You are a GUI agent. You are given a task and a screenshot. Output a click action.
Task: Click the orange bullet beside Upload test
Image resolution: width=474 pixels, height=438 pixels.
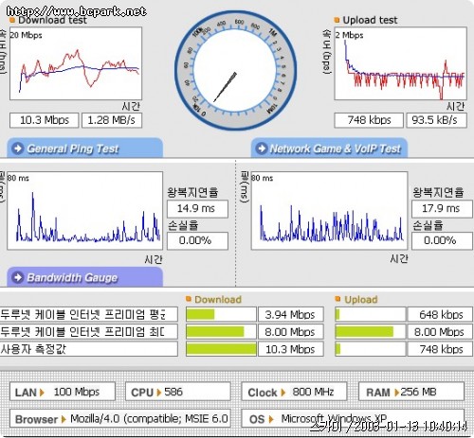click(x=337, y=20)
